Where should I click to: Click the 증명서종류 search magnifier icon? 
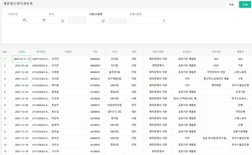[x=164, y=21]
